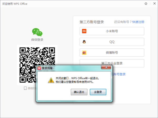
Task: Click the WeChat QR code image
Action: pos(37,65)
